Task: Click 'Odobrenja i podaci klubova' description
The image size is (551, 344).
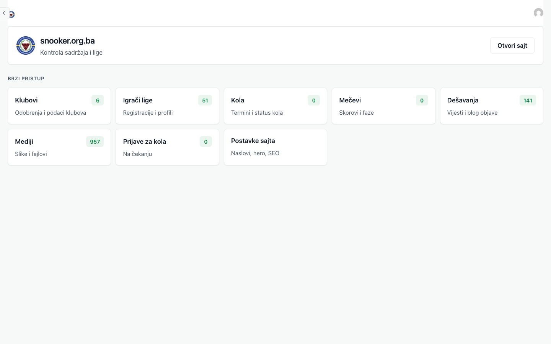Action: coord(51,113)
